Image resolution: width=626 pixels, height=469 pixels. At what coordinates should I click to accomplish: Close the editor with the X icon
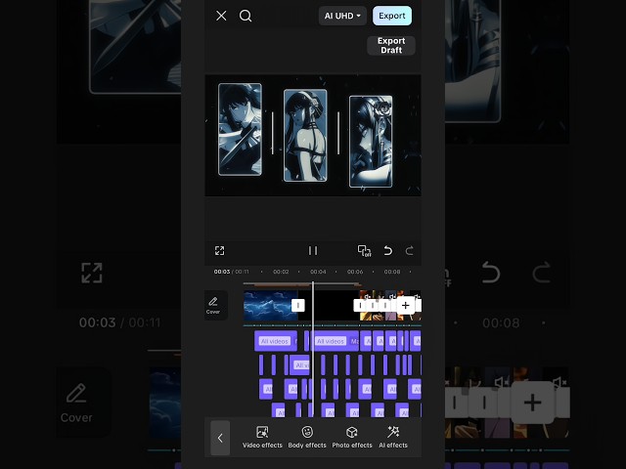(221, 16)
